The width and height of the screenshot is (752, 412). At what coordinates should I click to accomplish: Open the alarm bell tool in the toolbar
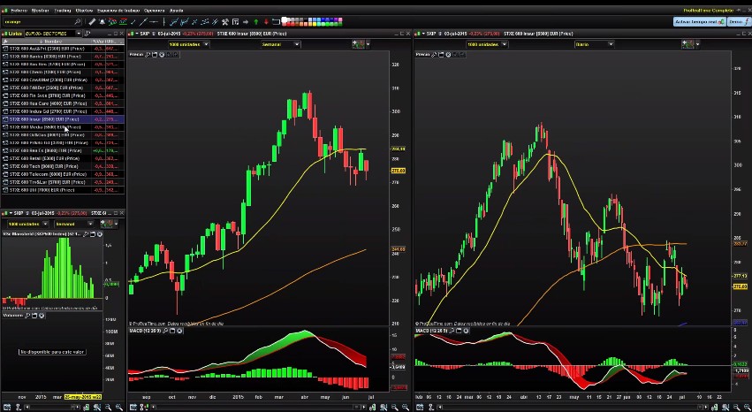[x=103, y=21]
